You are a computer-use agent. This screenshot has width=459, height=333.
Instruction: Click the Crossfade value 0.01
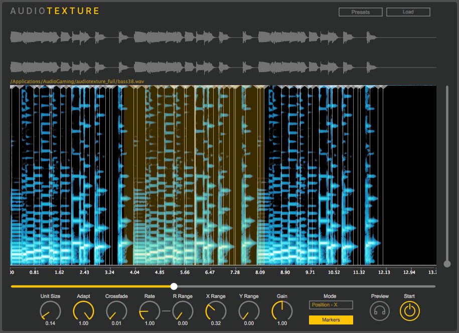[x=116, y=323]
